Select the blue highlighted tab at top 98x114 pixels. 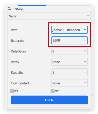(x=32, y=6)
